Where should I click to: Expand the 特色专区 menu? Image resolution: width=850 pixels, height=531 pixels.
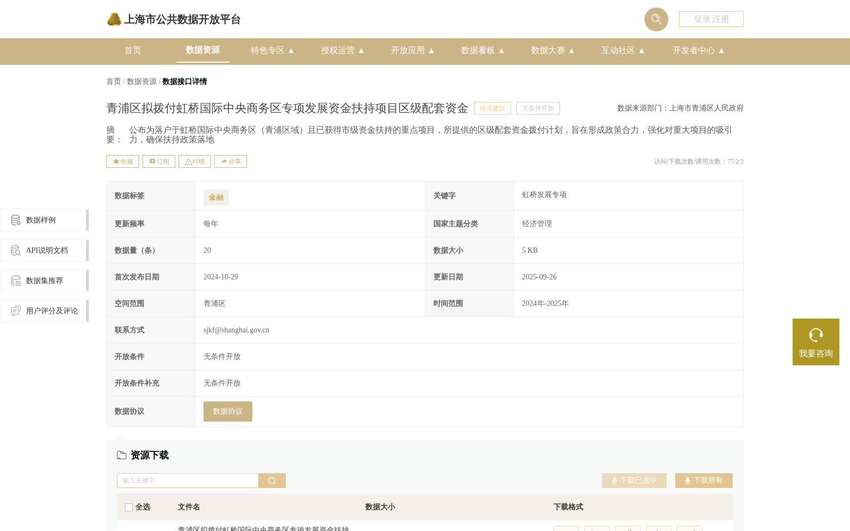272,50
